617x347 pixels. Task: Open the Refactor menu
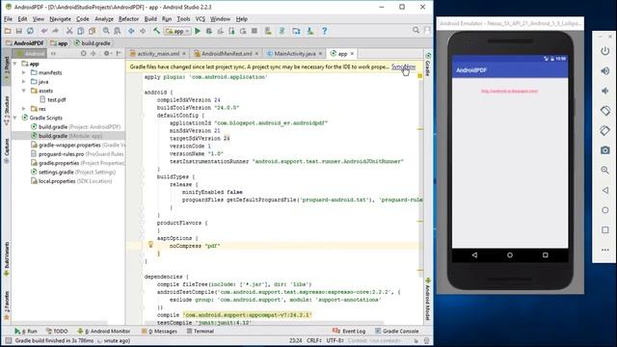[128, 19]
